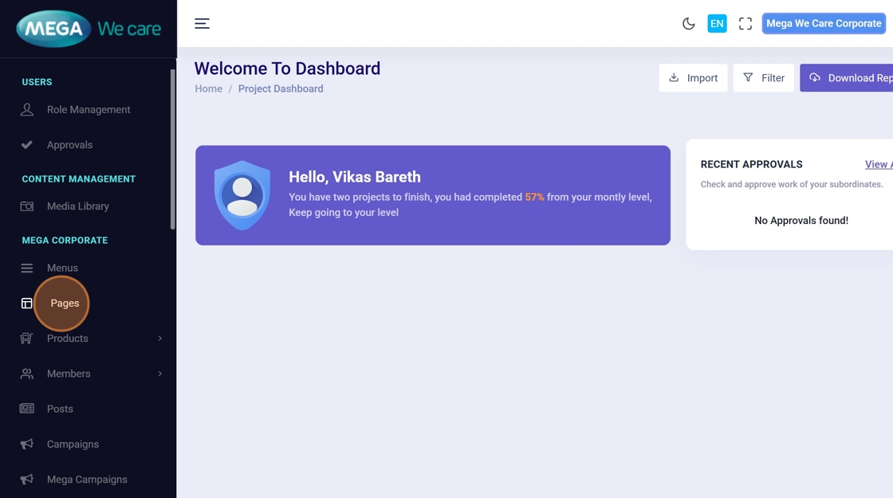Viewport: 893px width, 498px height.
Task: Open the EN language selector
Action: [x=717, y=24]
